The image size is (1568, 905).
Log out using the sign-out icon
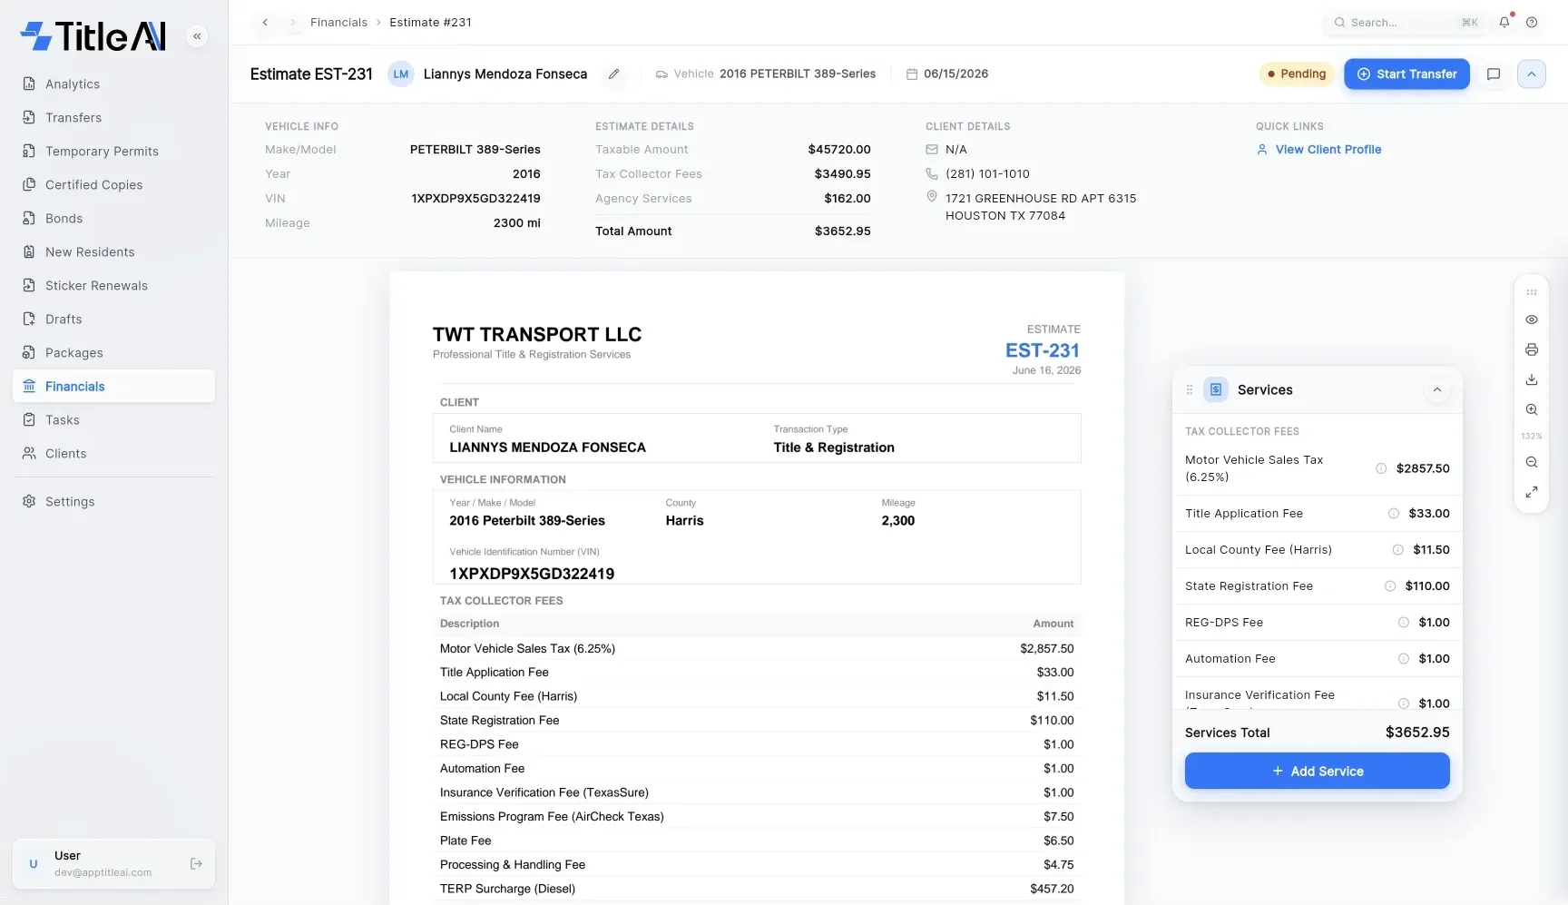point(196,864)
